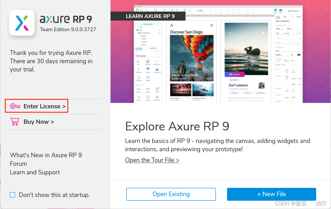Select the Checkbox widget icon in Libraries
Image resolution: width=331 pixels, height=209 pixels.
[x=148, y=97]
